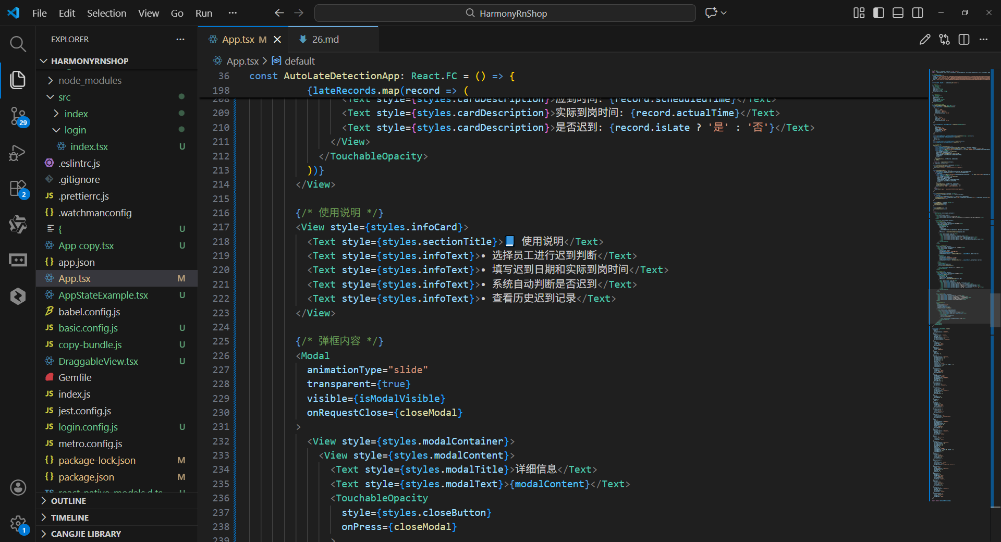Open the Selection menu
The width and height of the screenshot is (1001, 542).
[106, 13]
